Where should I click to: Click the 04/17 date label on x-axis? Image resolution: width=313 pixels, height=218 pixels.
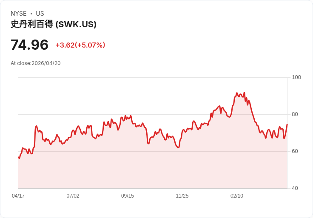tap(18, 195)
